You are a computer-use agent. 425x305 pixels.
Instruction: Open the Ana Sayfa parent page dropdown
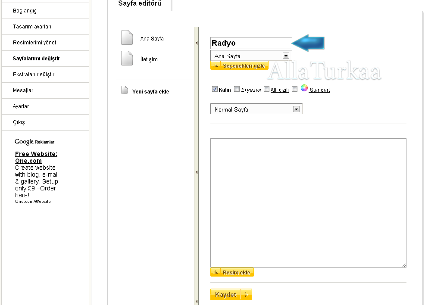[x=285, y=56]
